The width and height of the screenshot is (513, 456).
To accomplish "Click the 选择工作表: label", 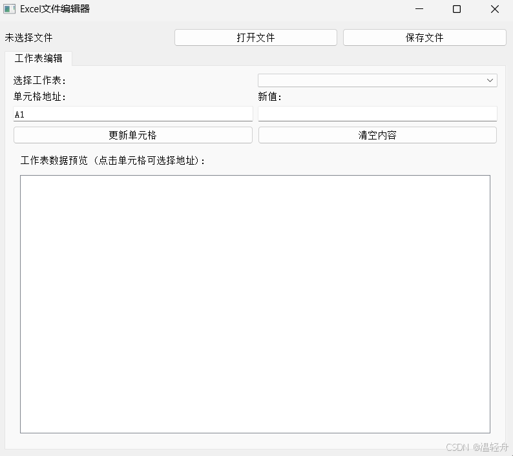I will click(39, 81).
